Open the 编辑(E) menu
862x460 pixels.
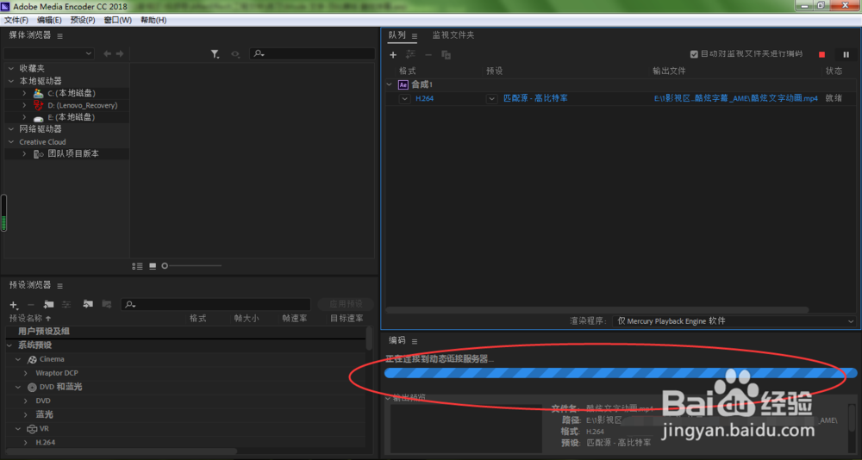pyautogui.click(x=49, y=21)
